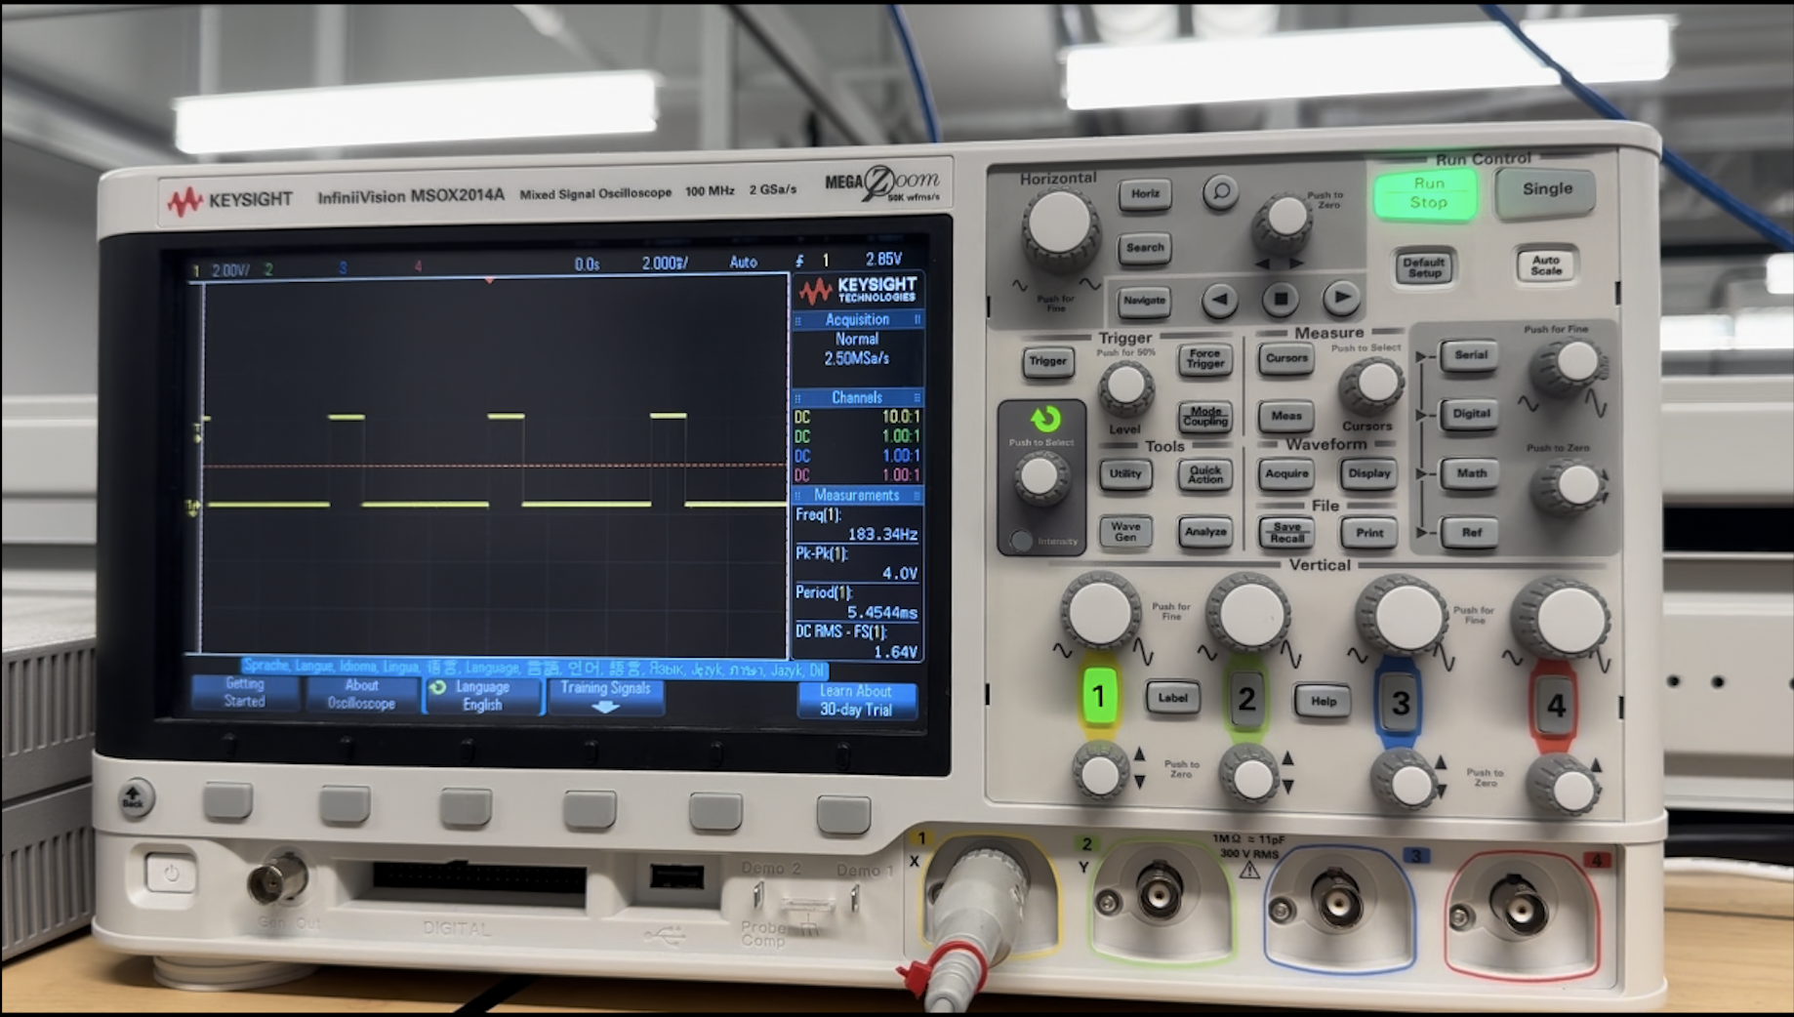This screenshot has height=1017, width=1794.
Task: Open the Wave Gen button
Action: click(1125, 532)
